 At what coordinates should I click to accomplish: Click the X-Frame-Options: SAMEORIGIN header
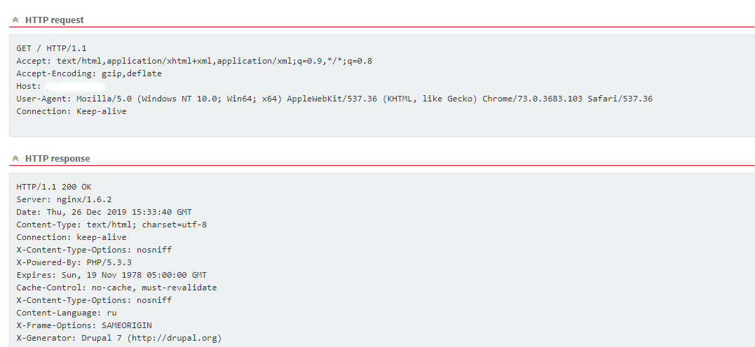tap(84, 325)
